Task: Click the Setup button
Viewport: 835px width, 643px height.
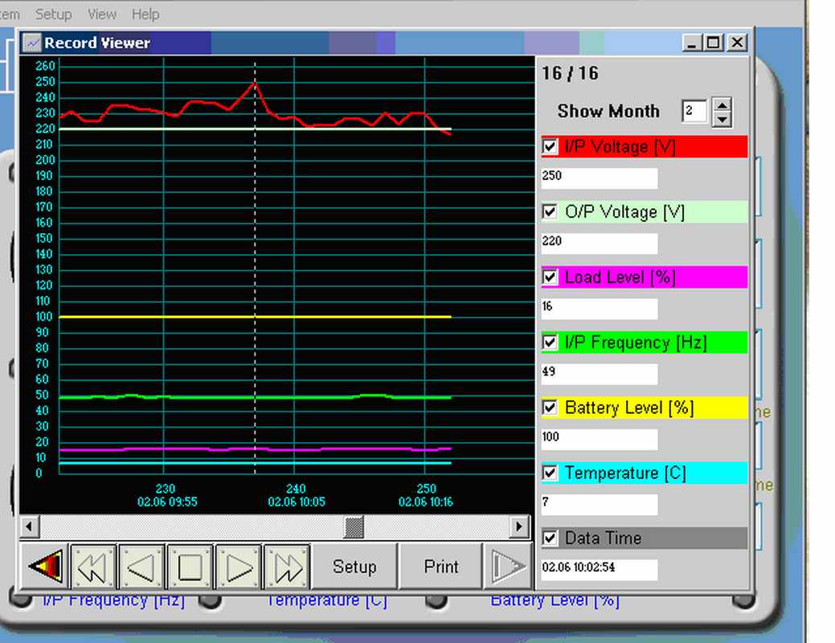Action: click(x=354, y=567)
